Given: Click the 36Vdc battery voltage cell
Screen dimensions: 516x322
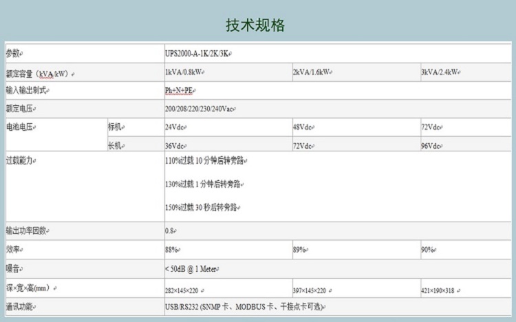Looking at the screenshot, I should (175, 146).
